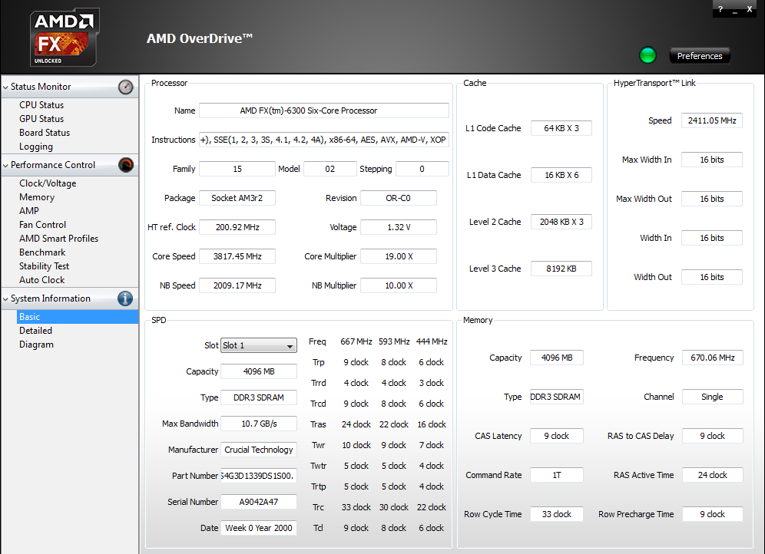Click the System Information info icon

pos(125,298)
